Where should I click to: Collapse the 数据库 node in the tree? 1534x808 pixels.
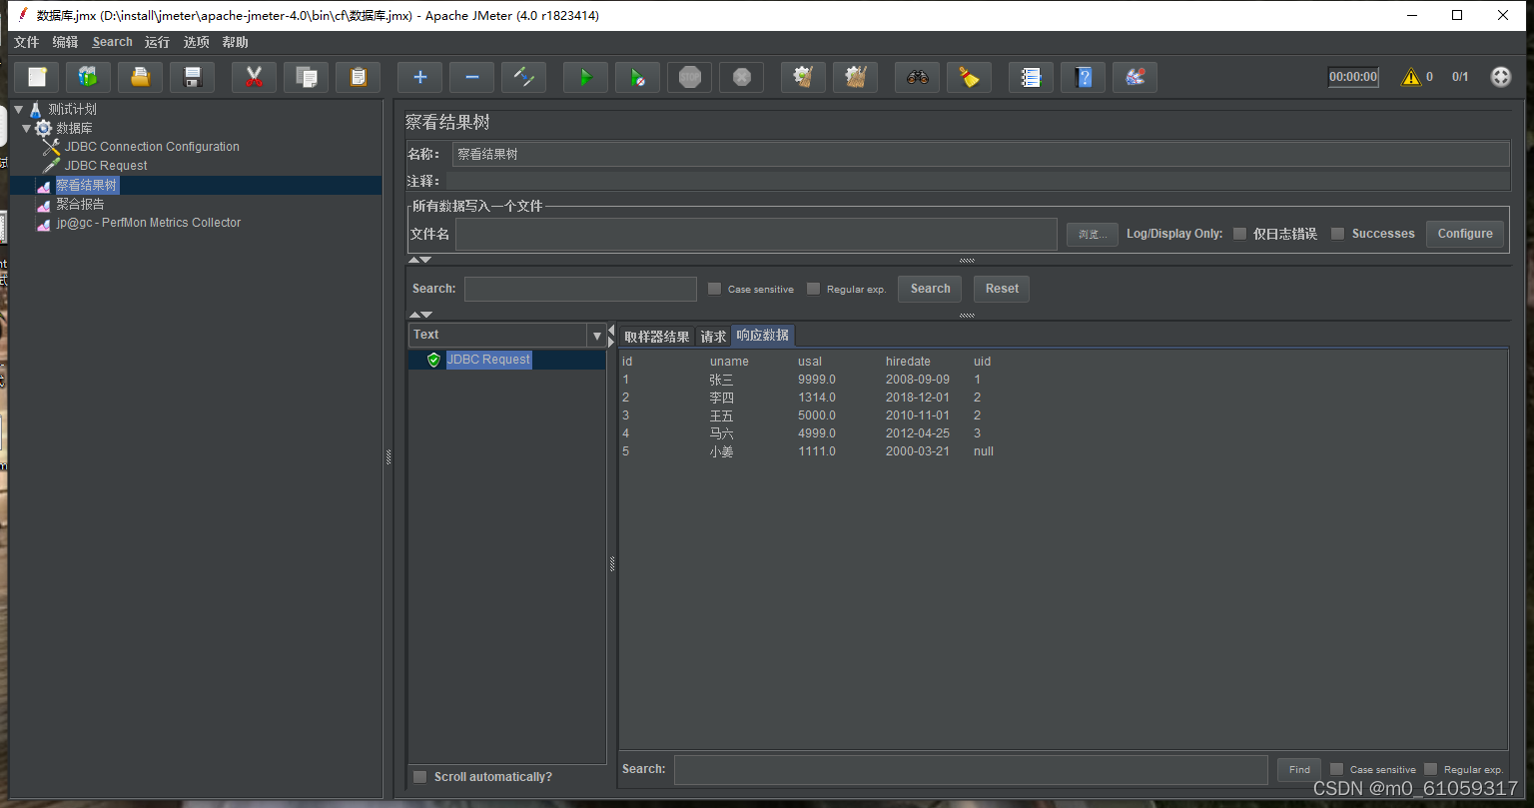click(x=26, y=127)
